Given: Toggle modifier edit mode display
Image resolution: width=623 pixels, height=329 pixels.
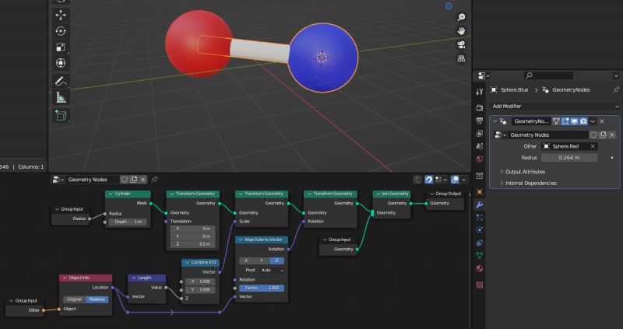Looking at the screenshot, I should 565,121.
